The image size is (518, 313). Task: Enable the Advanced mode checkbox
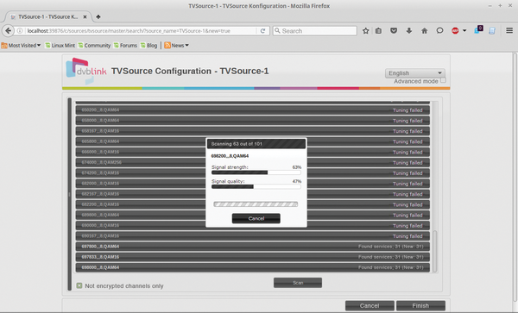(x=443, y=80)
